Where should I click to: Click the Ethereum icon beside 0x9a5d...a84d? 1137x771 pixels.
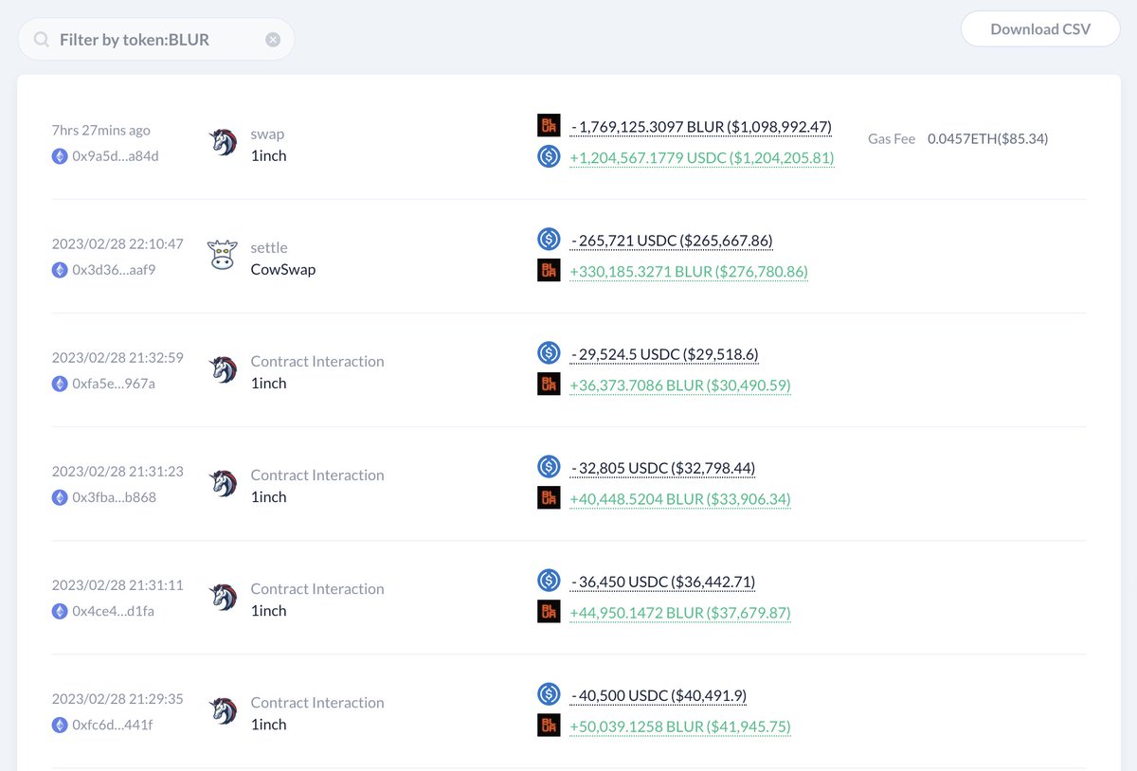pyautogui.click(x=60, y=155)
